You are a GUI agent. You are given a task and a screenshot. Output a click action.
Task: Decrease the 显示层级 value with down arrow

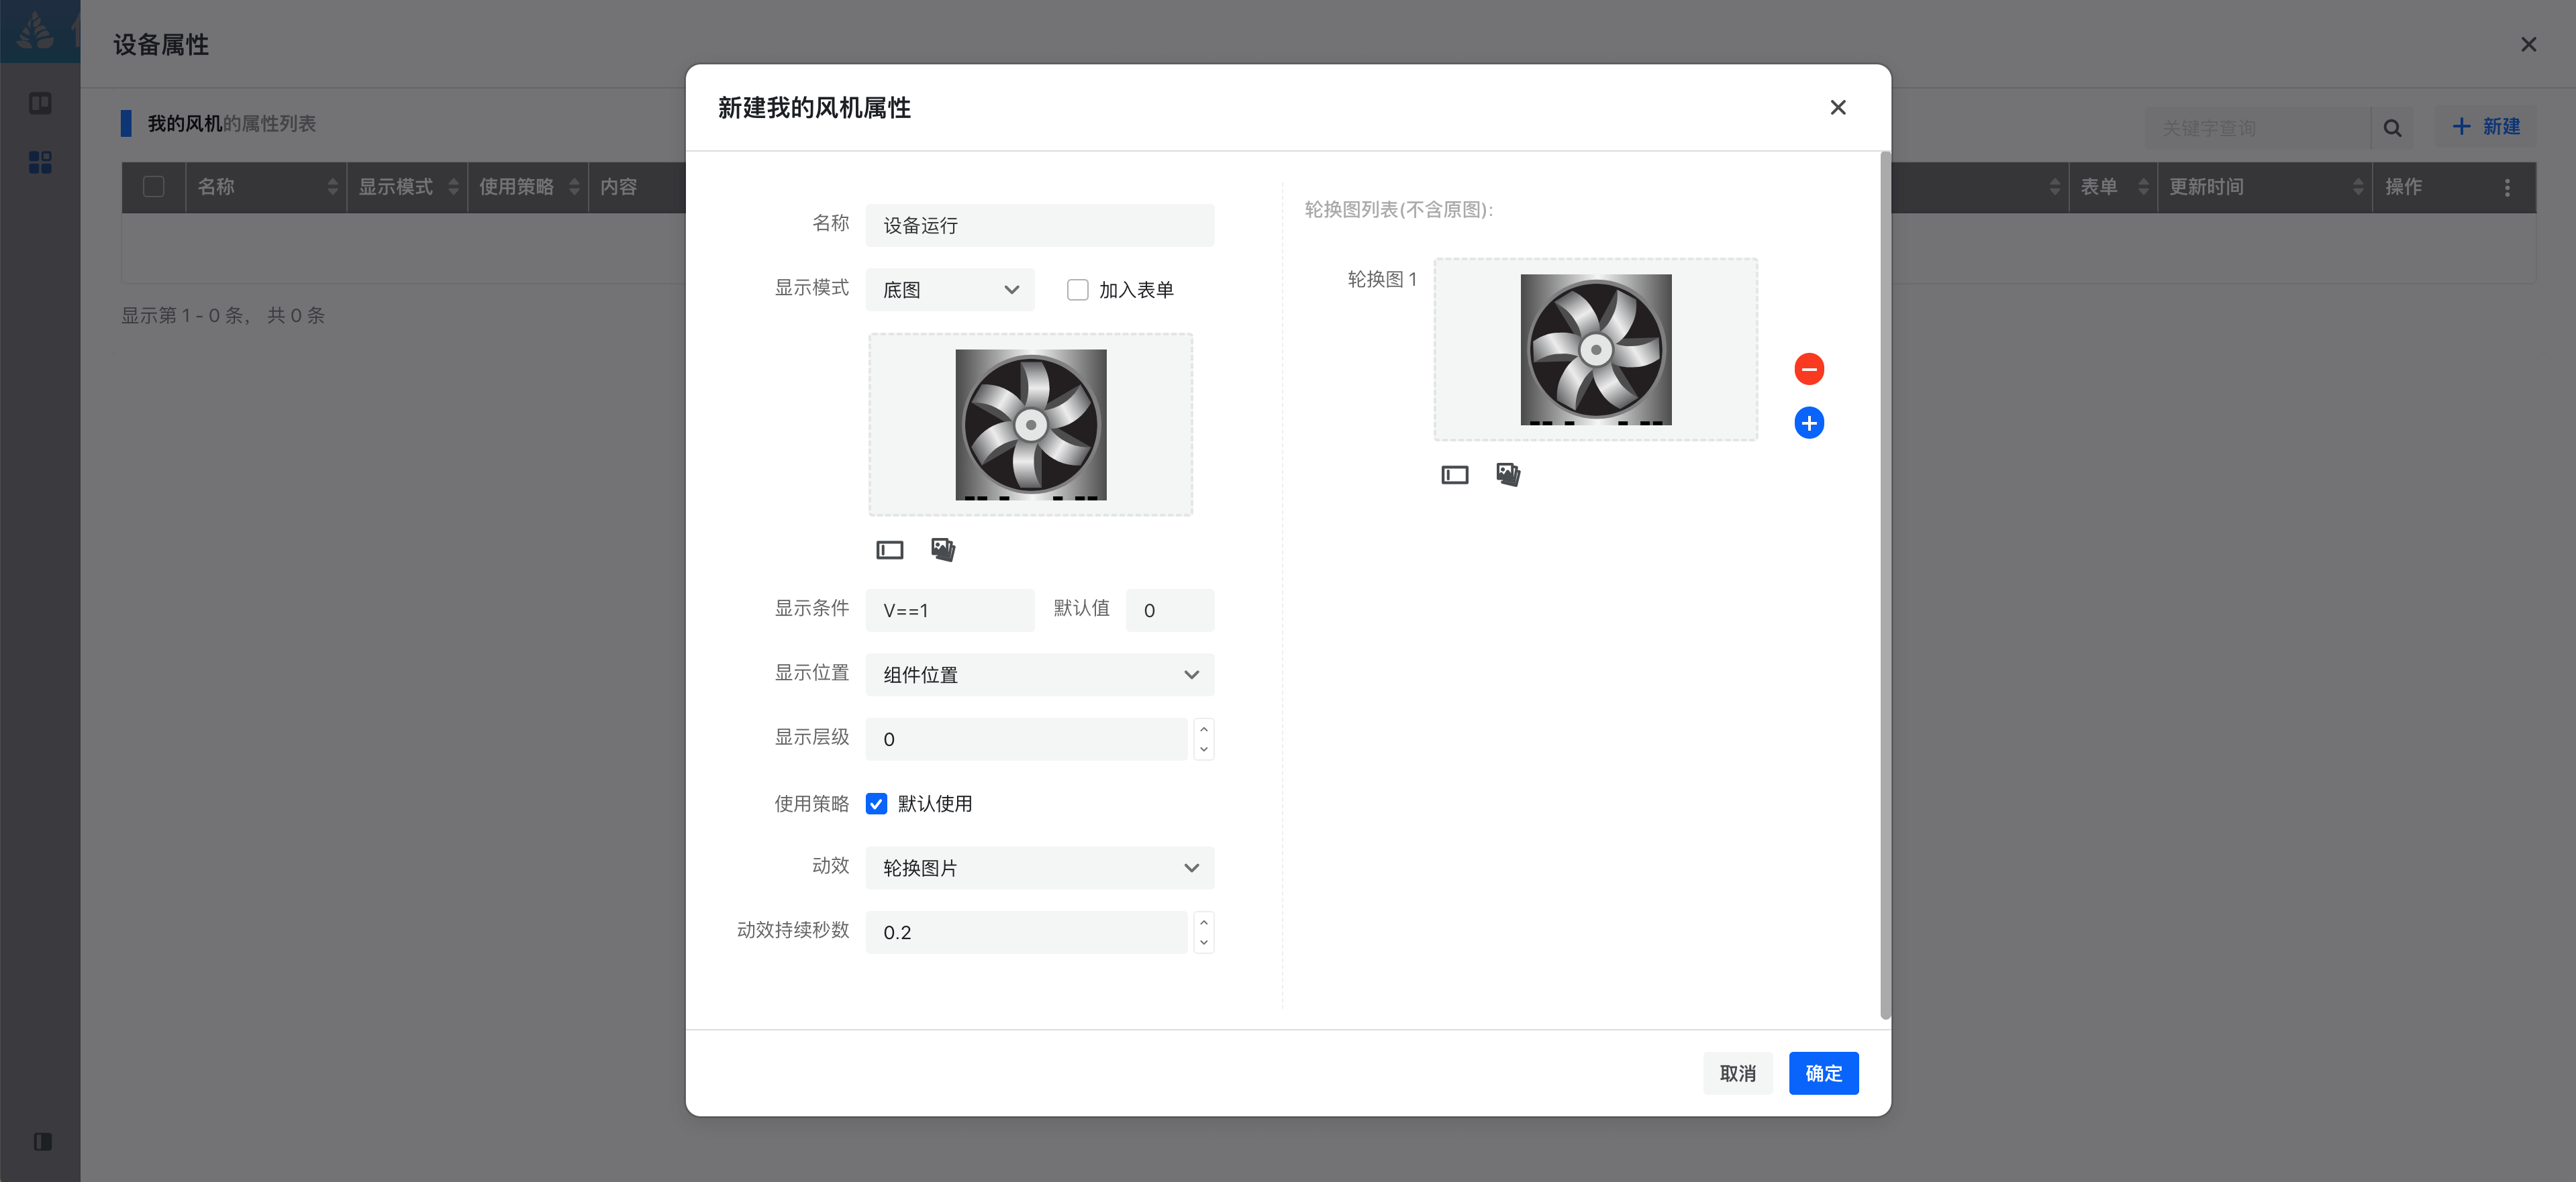tap(1203, 749)
